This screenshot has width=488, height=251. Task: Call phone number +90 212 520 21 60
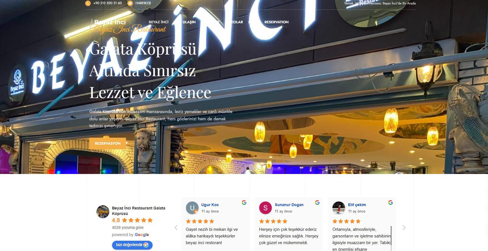(108, 3)
